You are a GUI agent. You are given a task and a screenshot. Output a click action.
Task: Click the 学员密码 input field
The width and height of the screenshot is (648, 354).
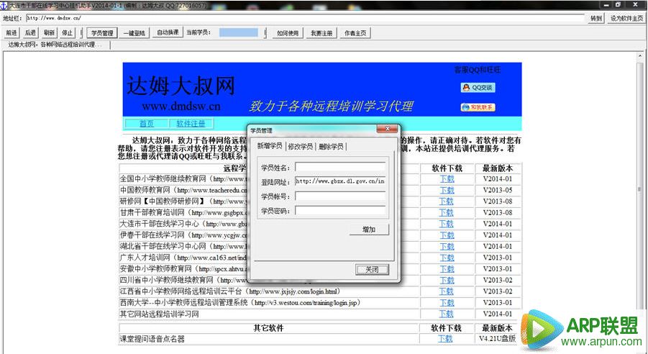340,211
